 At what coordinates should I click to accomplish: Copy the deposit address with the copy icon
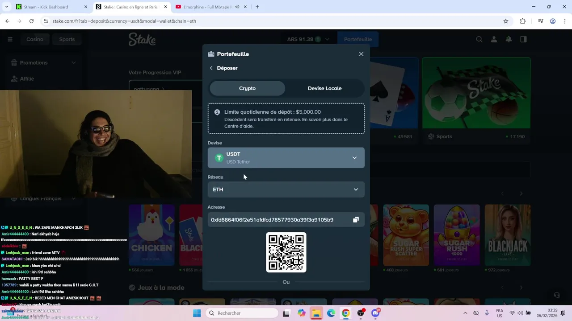tap(356, 220)
